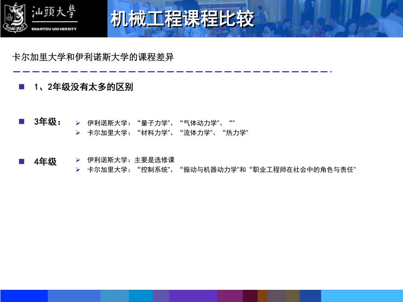Viewport: 403px width, 302px height.
Task: Click the square bullet beside 1、2年级没有太多的区别
Action: point(22,87)
